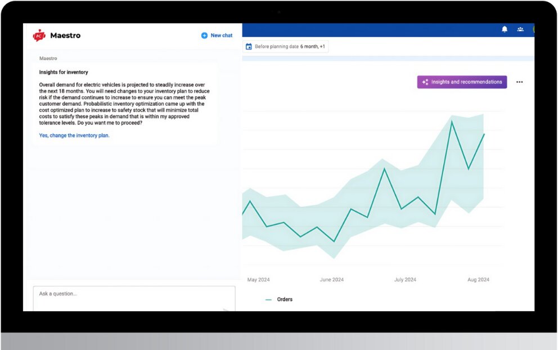Click the 'Insights for inventory' message heading
Image resolution: width=558 pixels, height=350 pixels.
click(x=64, y=73)
